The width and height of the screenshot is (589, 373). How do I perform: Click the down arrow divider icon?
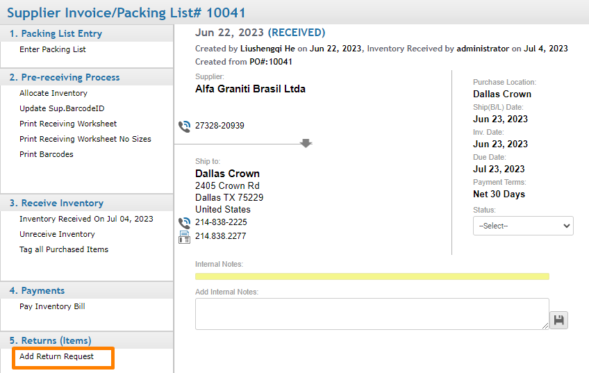click(x=306, y=143)
